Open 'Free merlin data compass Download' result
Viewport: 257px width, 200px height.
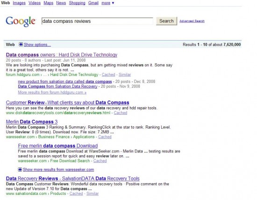(58, 146)
